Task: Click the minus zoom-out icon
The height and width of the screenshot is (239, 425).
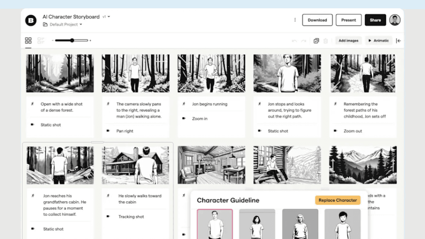Action: 53,40
